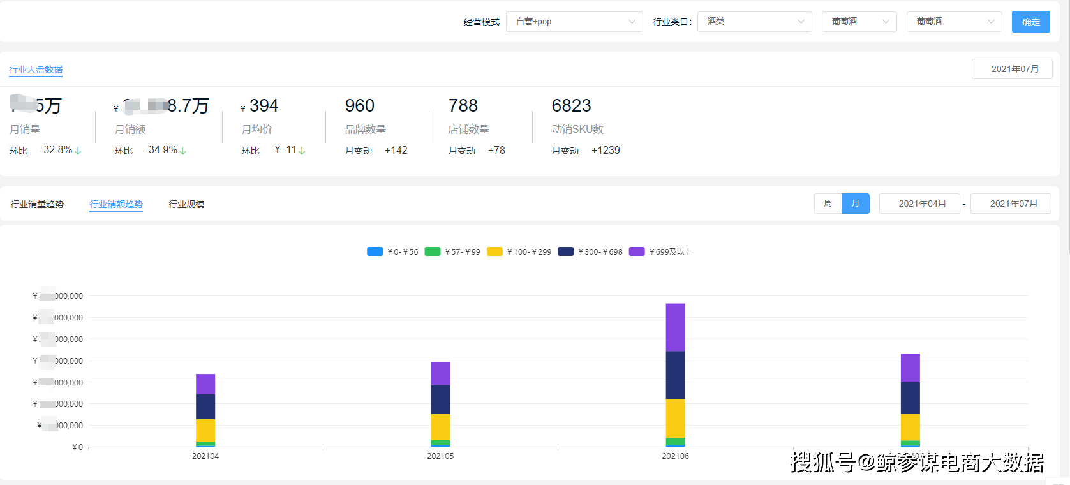
Task: Click the 月销量 label
Action: [25, 130]
